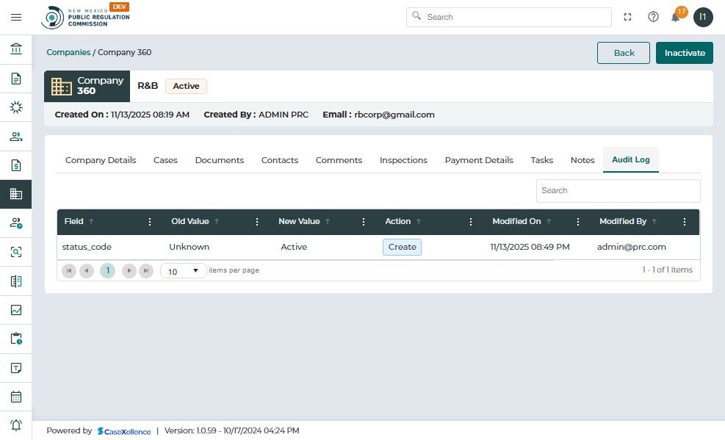Viewport: 725px width, 440px height.
Task: Select page 1 in pager
Action: coord(108,270)
